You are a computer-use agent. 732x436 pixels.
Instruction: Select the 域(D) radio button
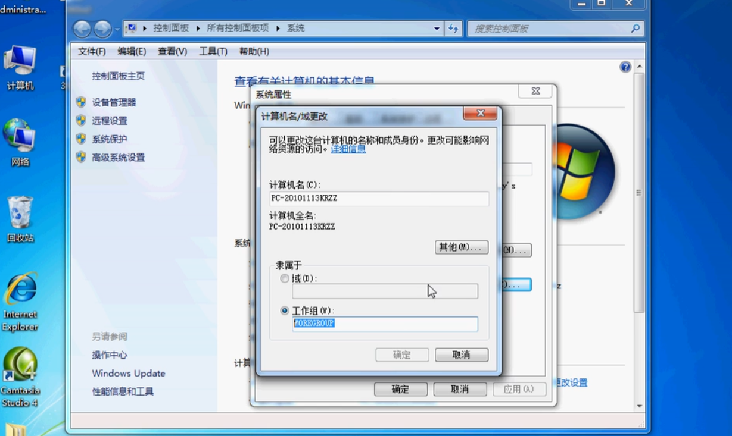pyautogui.click(x=285, y=278)
